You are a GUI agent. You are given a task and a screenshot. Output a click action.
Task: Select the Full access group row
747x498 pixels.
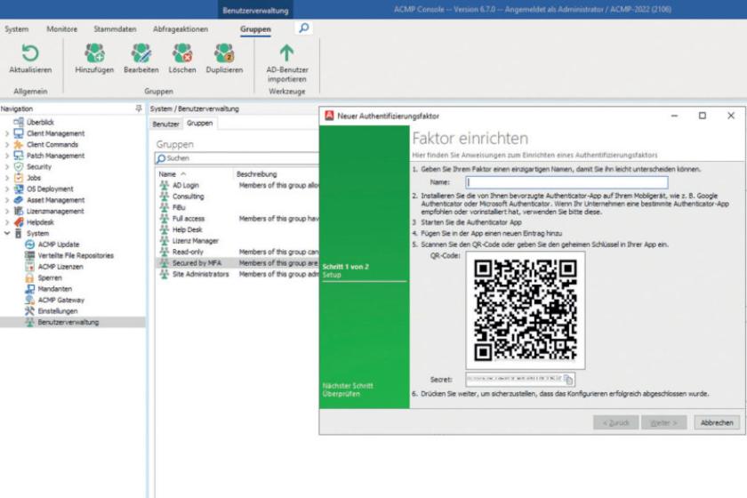237,219
